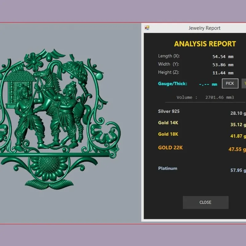Select the Gold 14K label
The width and height of the screenshot is (246, 246).
(168, 123)
